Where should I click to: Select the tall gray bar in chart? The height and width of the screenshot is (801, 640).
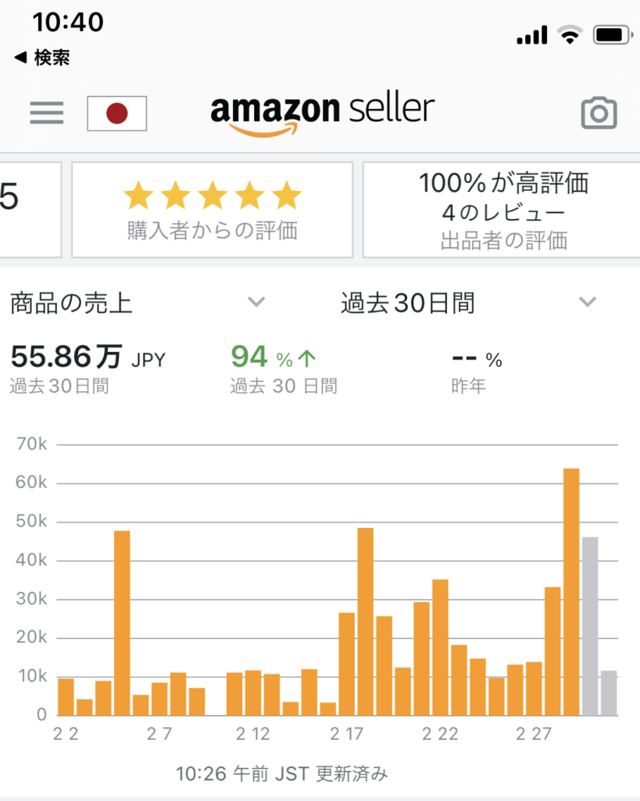tap(590, 626)
